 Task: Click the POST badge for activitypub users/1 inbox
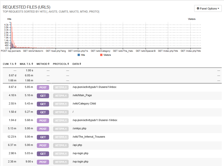coord(43,87)
